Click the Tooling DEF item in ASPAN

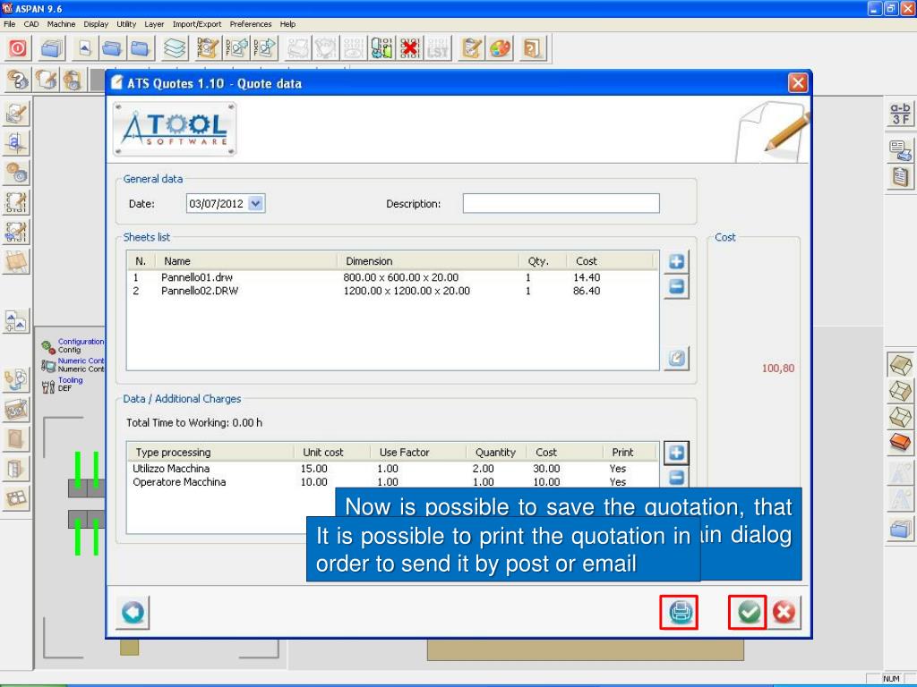pos(63,385)
